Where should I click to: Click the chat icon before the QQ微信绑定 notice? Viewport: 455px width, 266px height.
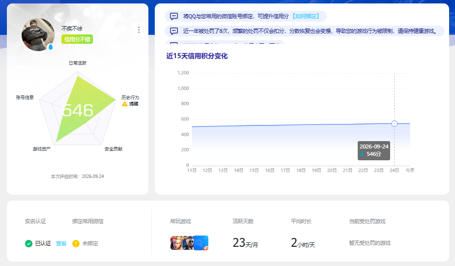(174, 16)
